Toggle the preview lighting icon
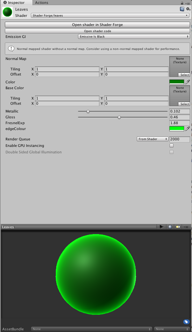 (x=178, y=227)
